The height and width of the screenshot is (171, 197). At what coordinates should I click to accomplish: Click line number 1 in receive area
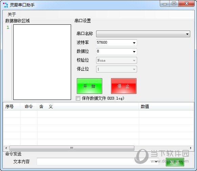tap(8, 27)
